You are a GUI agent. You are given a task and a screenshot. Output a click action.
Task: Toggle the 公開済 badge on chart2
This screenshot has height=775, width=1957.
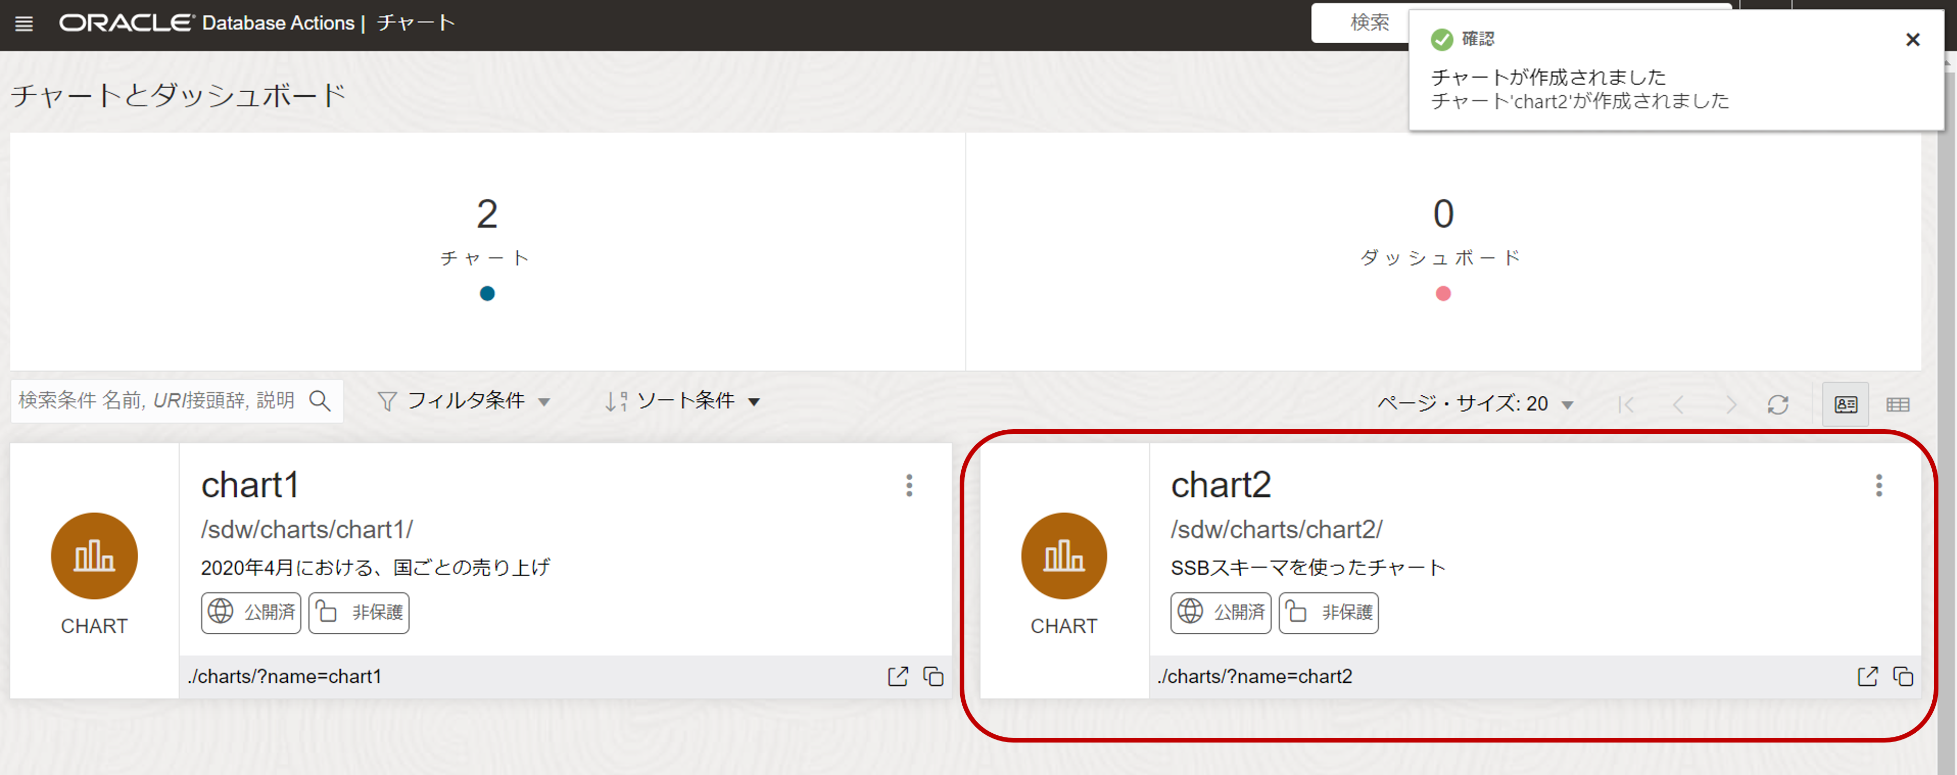click(x=1220, y=613)
